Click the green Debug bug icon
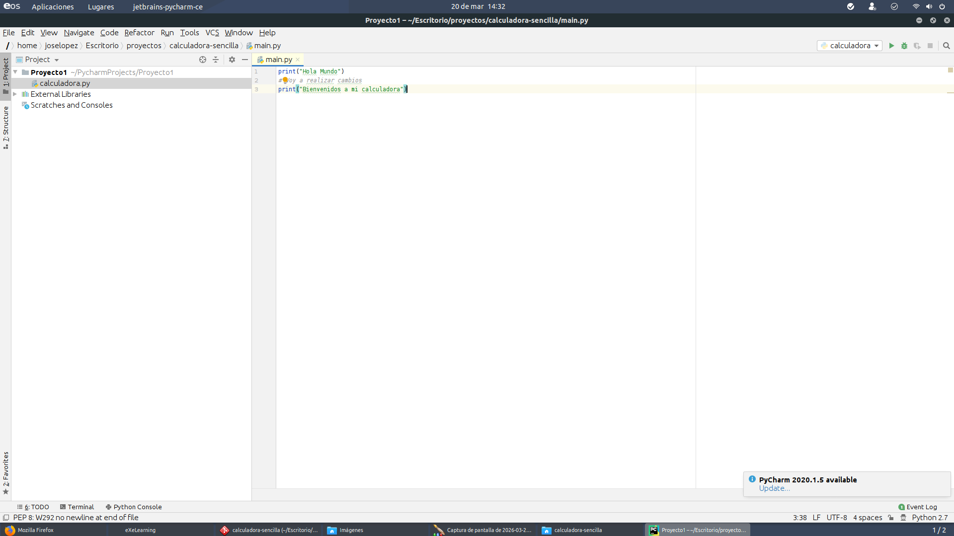954x536 pixels. pyautogui.click(x=904, y=46)
